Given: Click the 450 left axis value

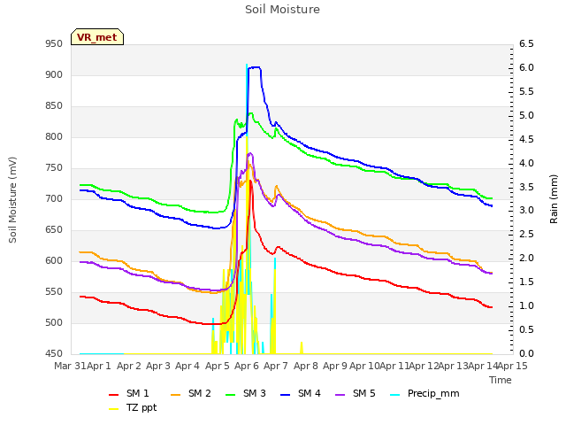Looking at the screenshot, I should point(54,354).
